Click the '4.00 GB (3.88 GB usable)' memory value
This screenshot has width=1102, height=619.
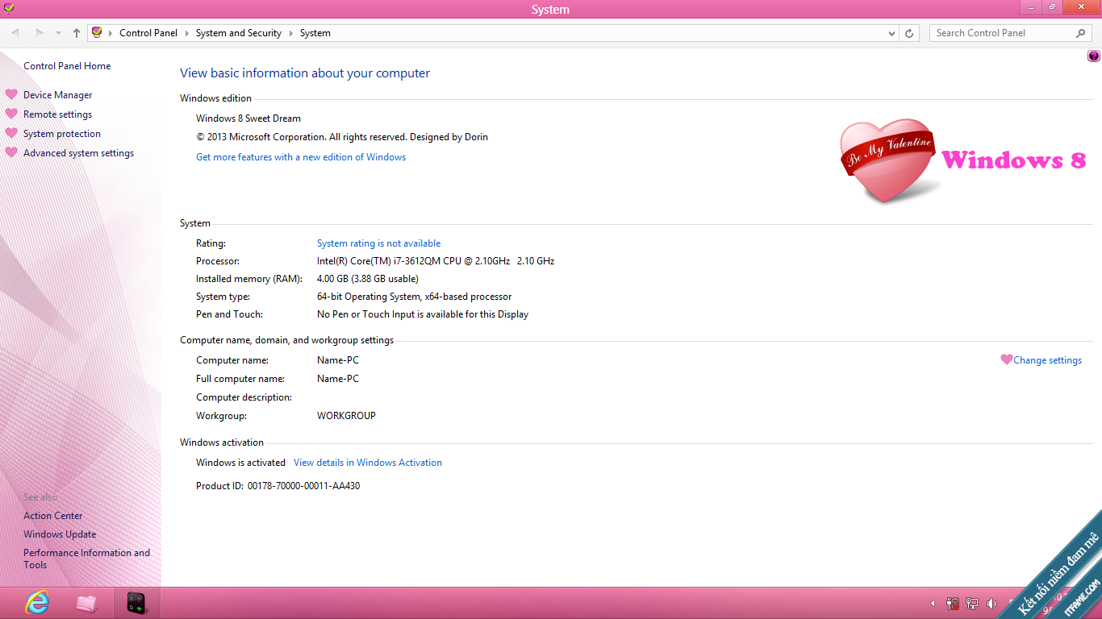[368, 279]
